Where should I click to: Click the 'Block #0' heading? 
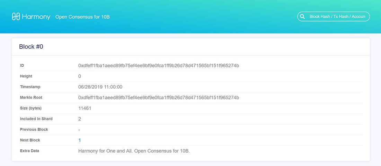(x=31, y=47)
